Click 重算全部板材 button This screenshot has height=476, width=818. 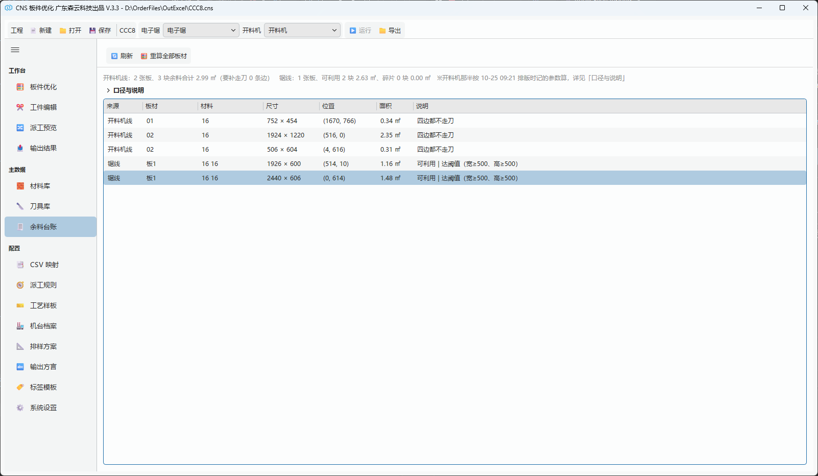tap(164, 56)
